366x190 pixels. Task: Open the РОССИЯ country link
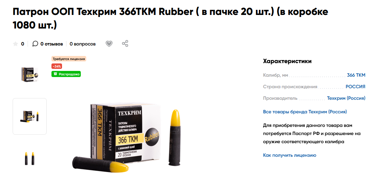pos(355,87)
